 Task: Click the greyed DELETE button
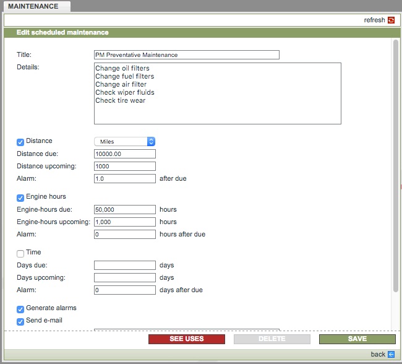(272, 339)
